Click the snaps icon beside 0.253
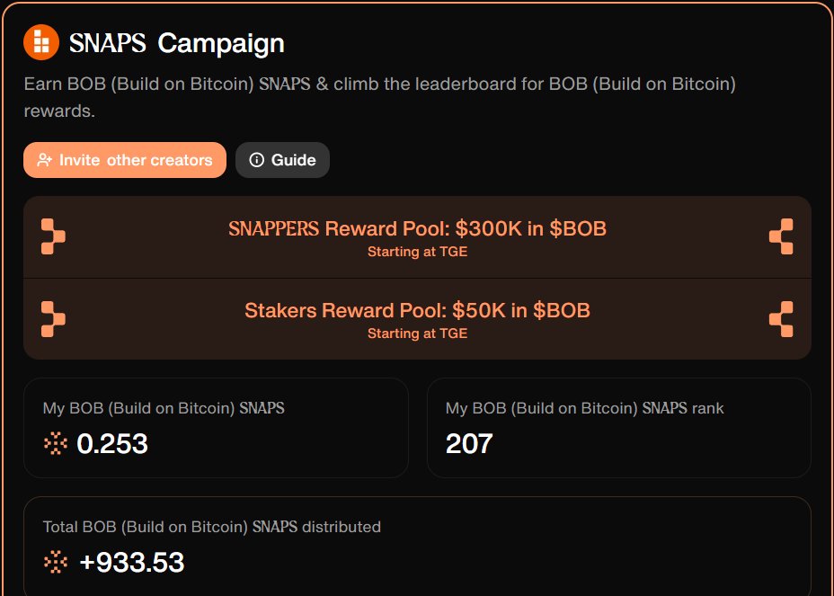The height and width of the screenshot is (596, 834). coord(56,443)
